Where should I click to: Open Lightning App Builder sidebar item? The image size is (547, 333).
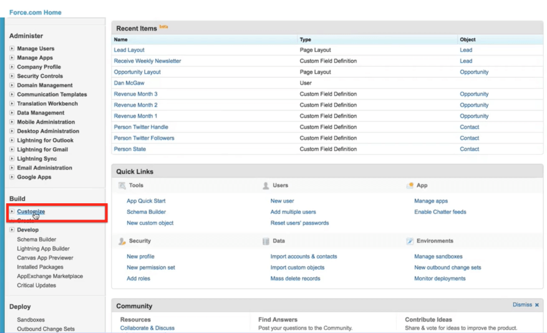tap(43, 249)
